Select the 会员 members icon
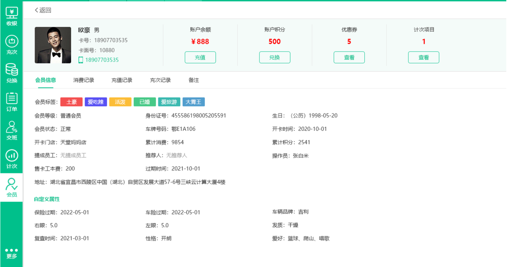 click(x=11, y=187)
